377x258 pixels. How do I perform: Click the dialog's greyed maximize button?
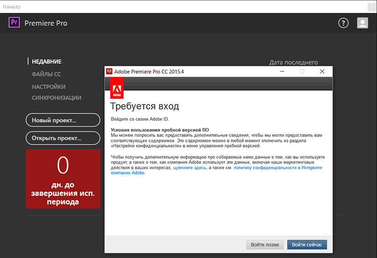(x=302, y=71)
